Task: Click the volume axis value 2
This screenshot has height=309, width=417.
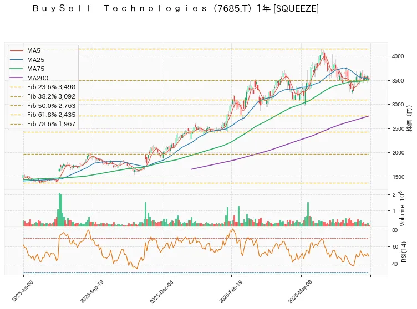Action: click(x=394, y=195)
